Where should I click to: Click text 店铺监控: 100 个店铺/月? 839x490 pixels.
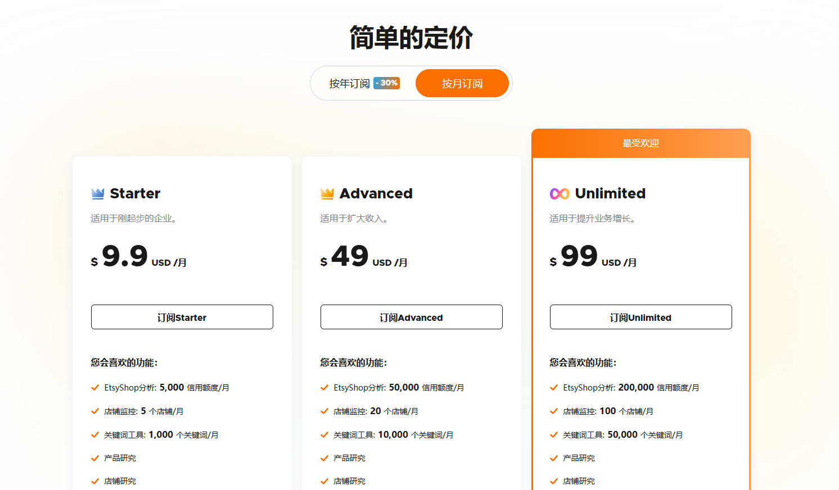pos(608,411)
